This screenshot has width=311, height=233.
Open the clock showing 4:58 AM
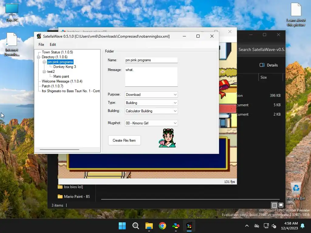click(289, 226)
